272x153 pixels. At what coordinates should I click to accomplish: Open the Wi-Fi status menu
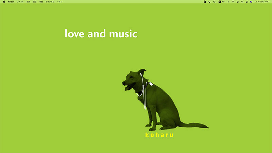pos(233,2)
